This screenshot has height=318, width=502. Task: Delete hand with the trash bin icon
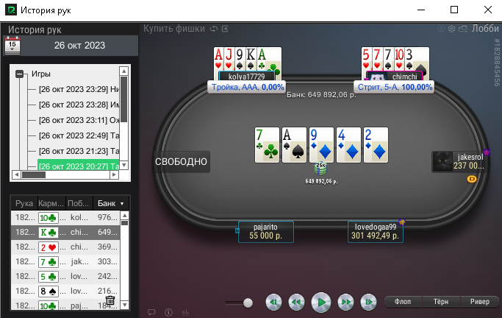point(110,300)
